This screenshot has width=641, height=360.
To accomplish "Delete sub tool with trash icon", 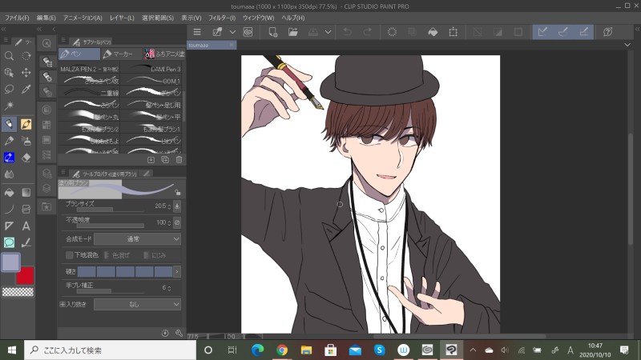I will tap(179, 159).
